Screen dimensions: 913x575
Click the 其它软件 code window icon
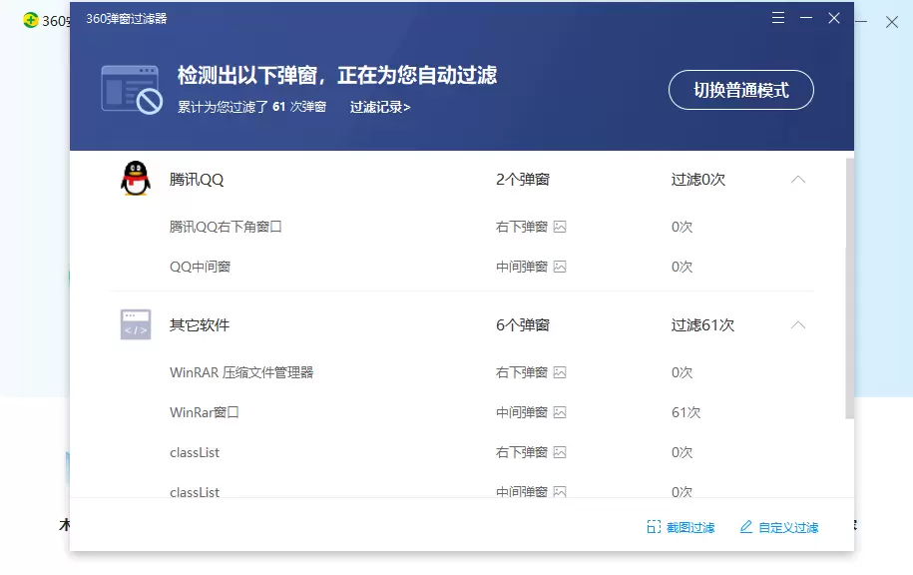click(135, 324)
